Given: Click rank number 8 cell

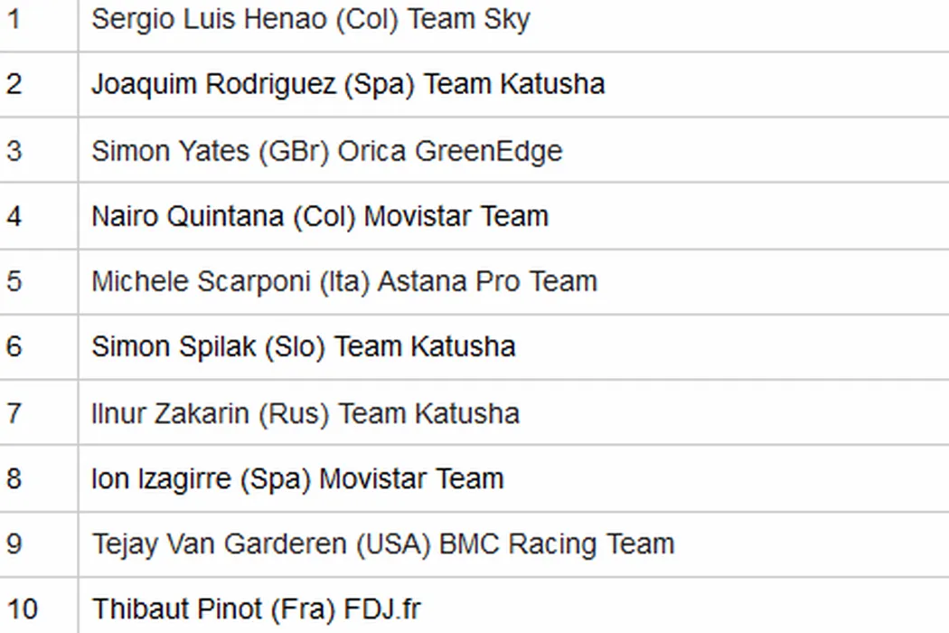Looking at the screenshot, I should coord(13,478).
